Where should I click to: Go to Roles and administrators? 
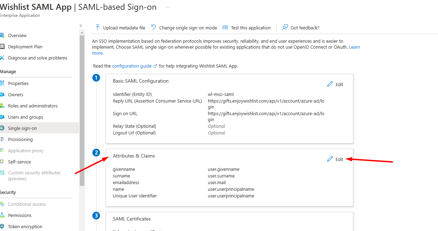[33, 106]
